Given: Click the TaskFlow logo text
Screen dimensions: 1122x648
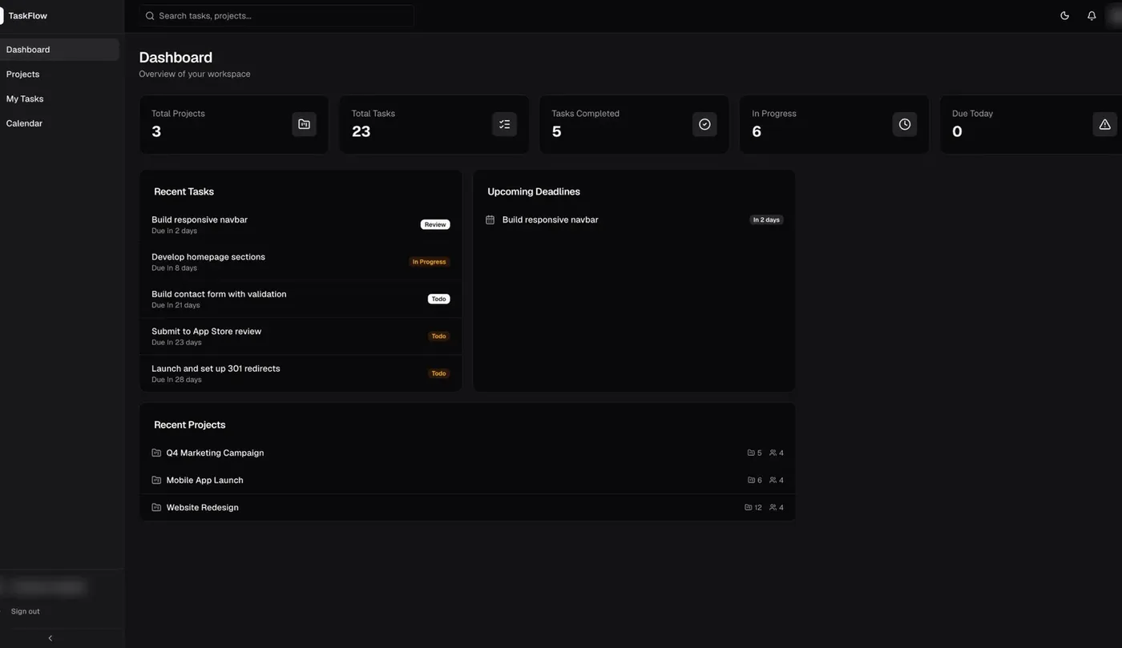Looking at the screenshot, I should point(28,16).
